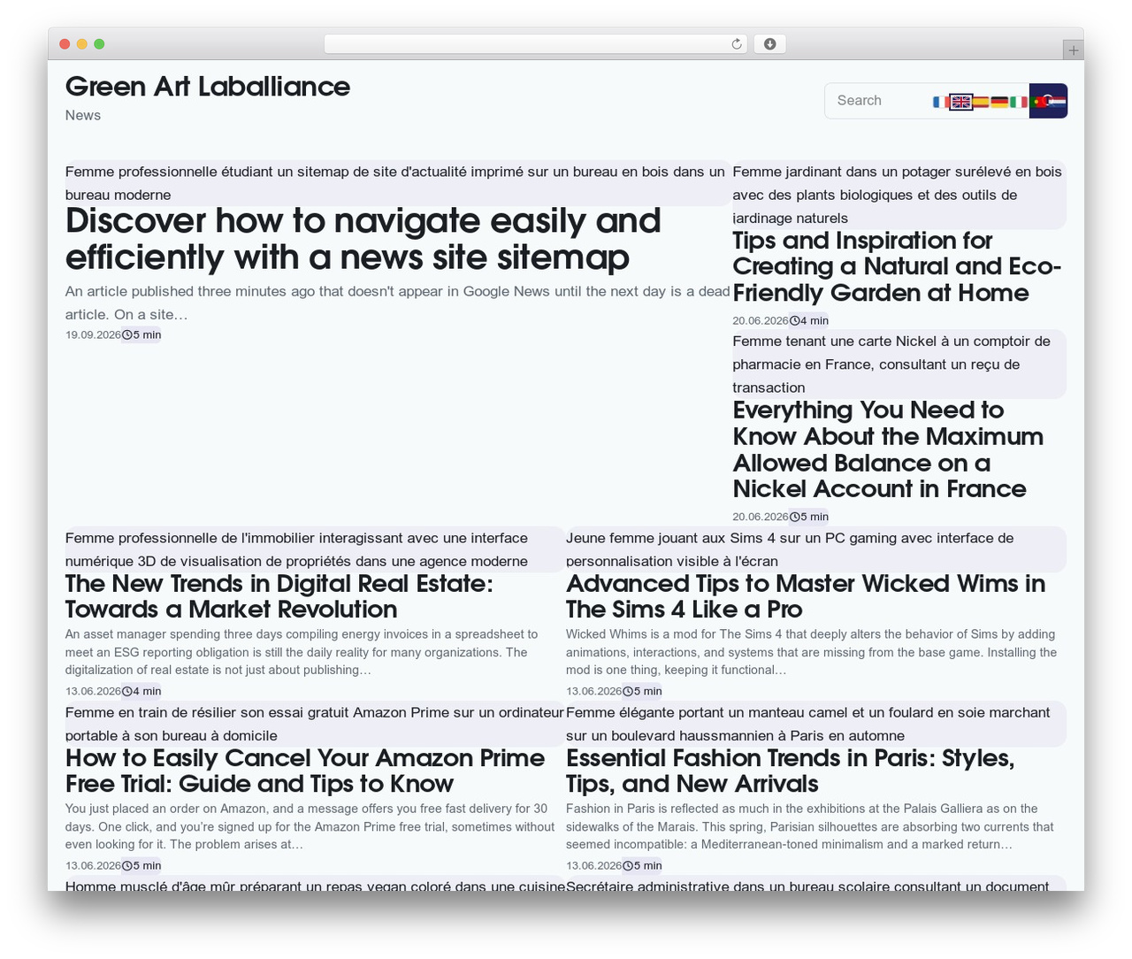1132x959 pixels.
Task: Select the Italian flag language icon
Action: click(x=1019, y=102)
